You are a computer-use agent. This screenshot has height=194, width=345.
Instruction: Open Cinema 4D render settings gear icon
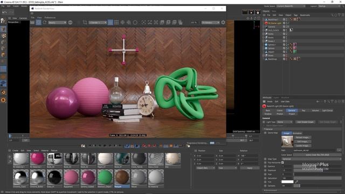tap(258, 12)
